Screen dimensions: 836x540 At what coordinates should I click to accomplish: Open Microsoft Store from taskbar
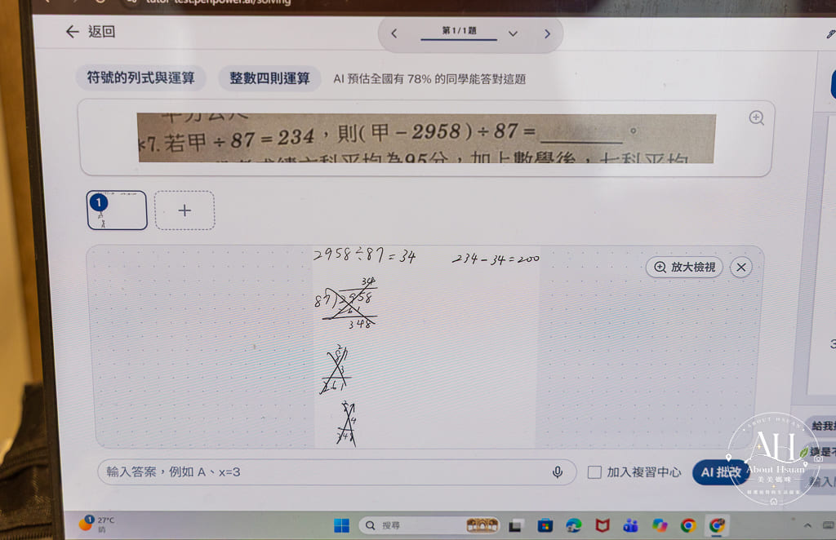(545, 526)
